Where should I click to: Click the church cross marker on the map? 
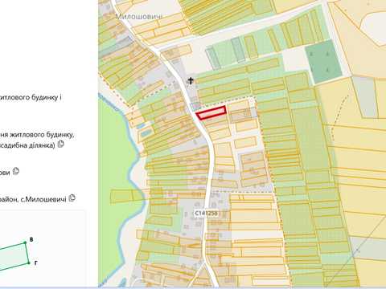(191, 80)
